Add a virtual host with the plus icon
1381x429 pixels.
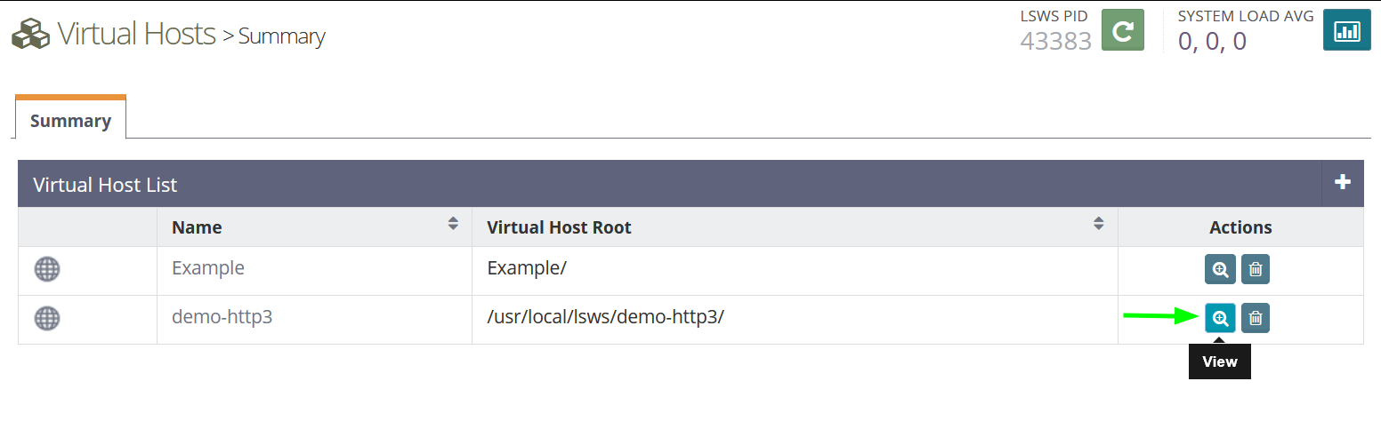(1343, 183)
